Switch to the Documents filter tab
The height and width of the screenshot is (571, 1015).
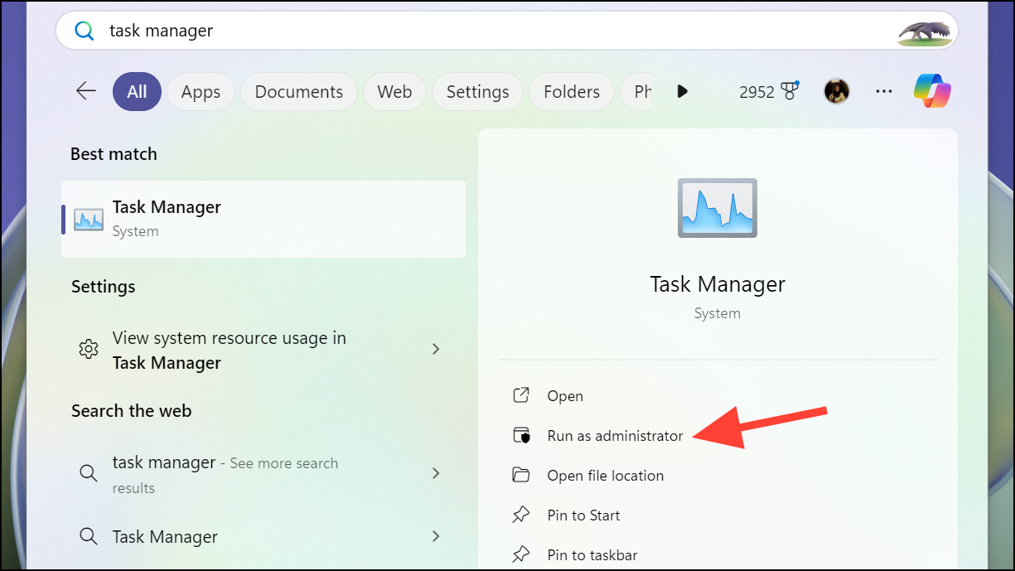click(299, 91)
